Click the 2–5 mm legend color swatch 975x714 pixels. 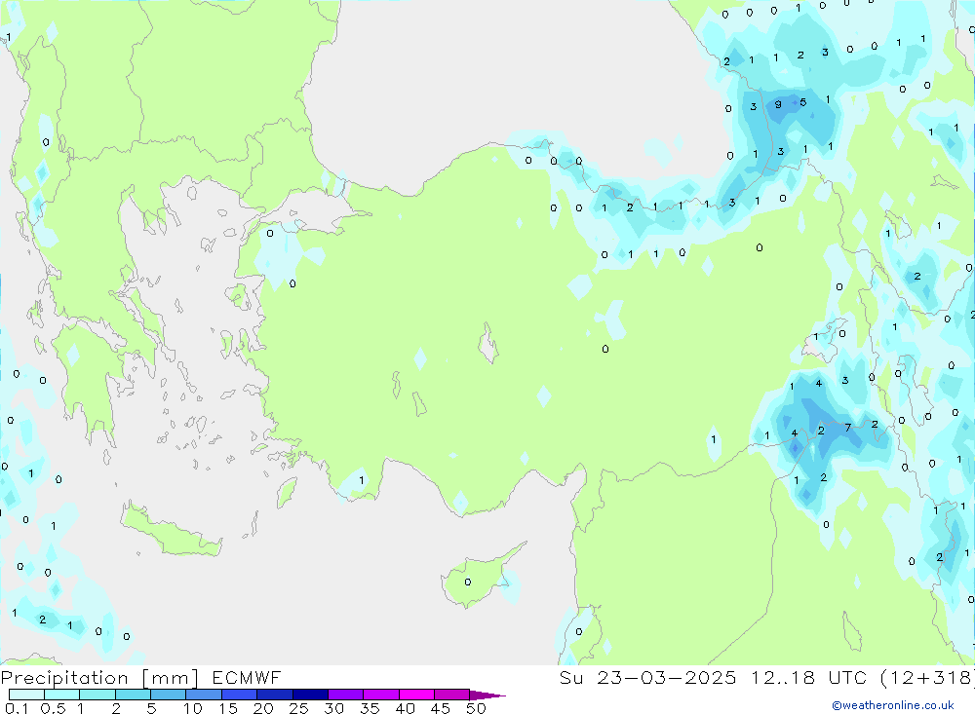click(x=133, y=695)
